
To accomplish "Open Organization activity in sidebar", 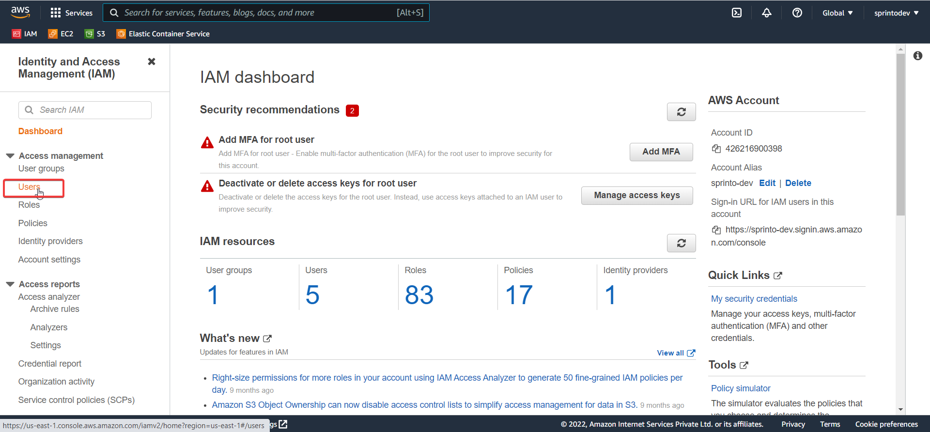I will click(56, 382).
